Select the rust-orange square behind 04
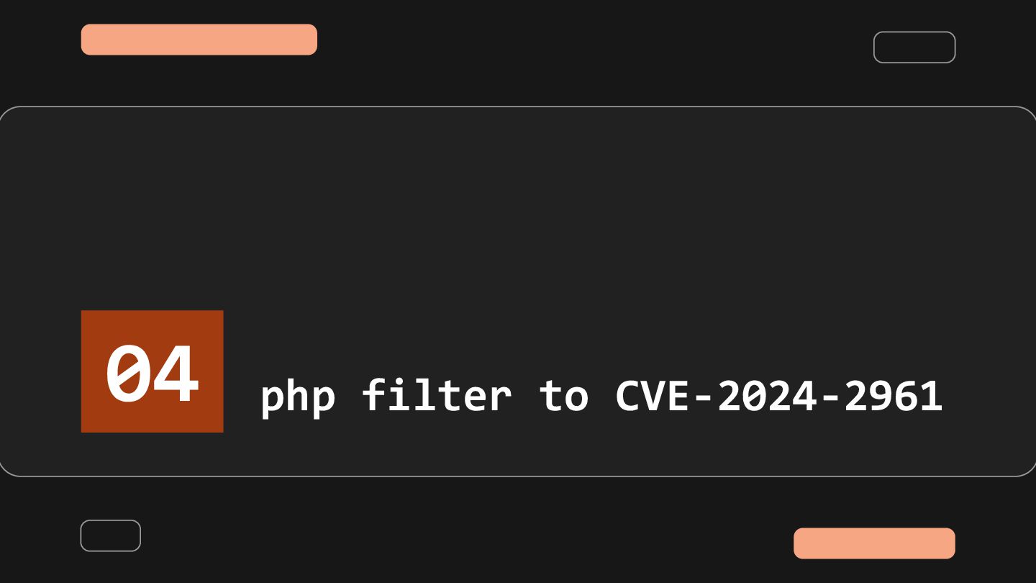 (x=152, y=371)
